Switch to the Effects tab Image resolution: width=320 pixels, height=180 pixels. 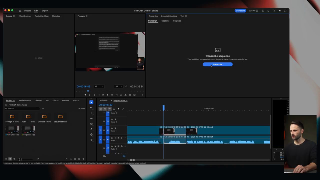tap(55, 100)
